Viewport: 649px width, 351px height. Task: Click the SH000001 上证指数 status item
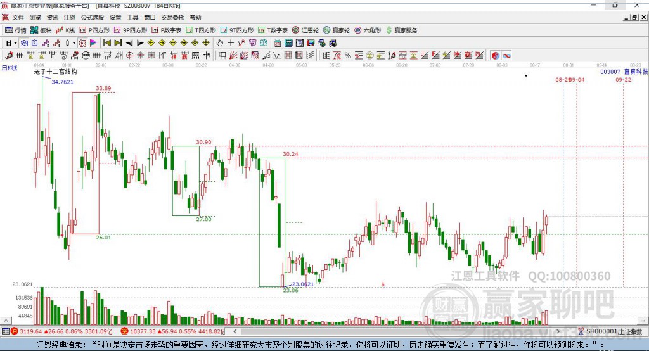(x=611, y=331)
